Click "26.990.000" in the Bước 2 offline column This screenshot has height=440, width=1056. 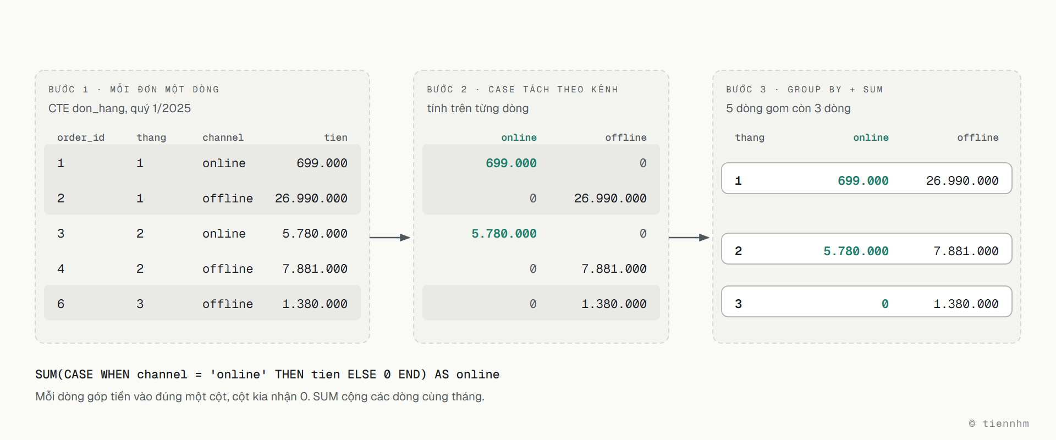610,199
